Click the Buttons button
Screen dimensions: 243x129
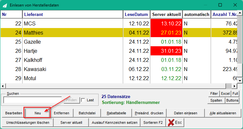click(232, 100)
